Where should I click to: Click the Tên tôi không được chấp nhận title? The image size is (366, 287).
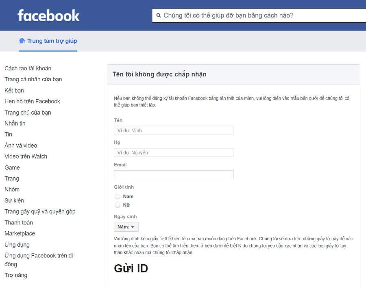[159, 74]
